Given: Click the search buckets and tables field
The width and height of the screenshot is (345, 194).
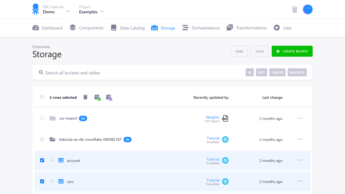Looking at the screenshot, I should pyautogui.click(x=108, y=72).
